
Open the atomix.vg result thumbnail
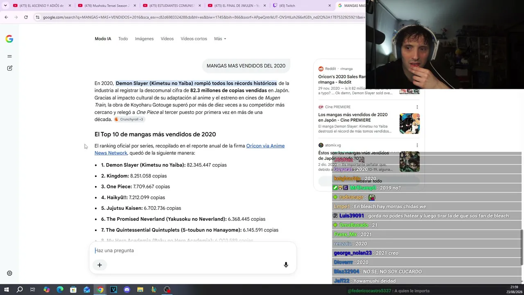pos(409,162)
